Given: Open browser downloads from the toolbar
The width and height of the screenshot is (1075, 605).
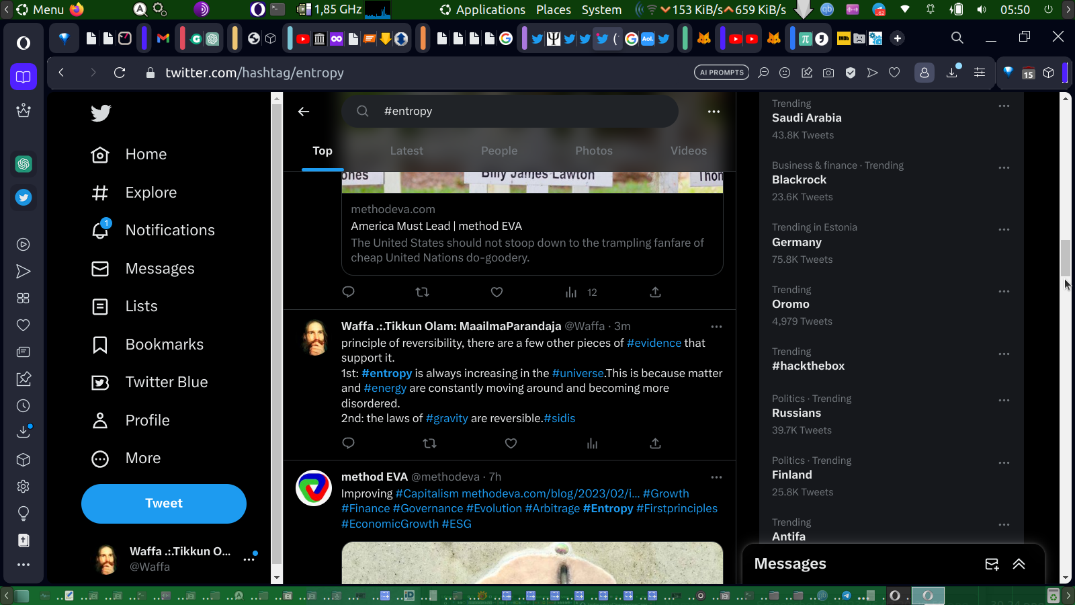Looking at the screenshot, I should pos(952,73).
